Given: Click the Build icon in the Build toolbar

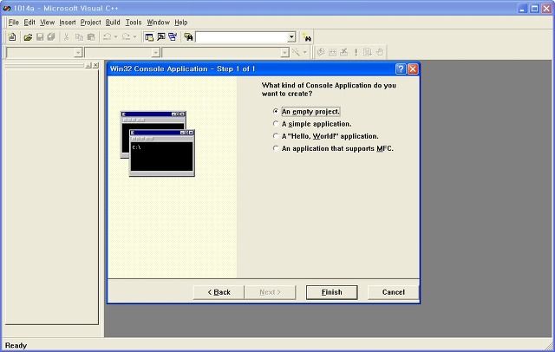Looking at the screenshot, I should 332,52.
